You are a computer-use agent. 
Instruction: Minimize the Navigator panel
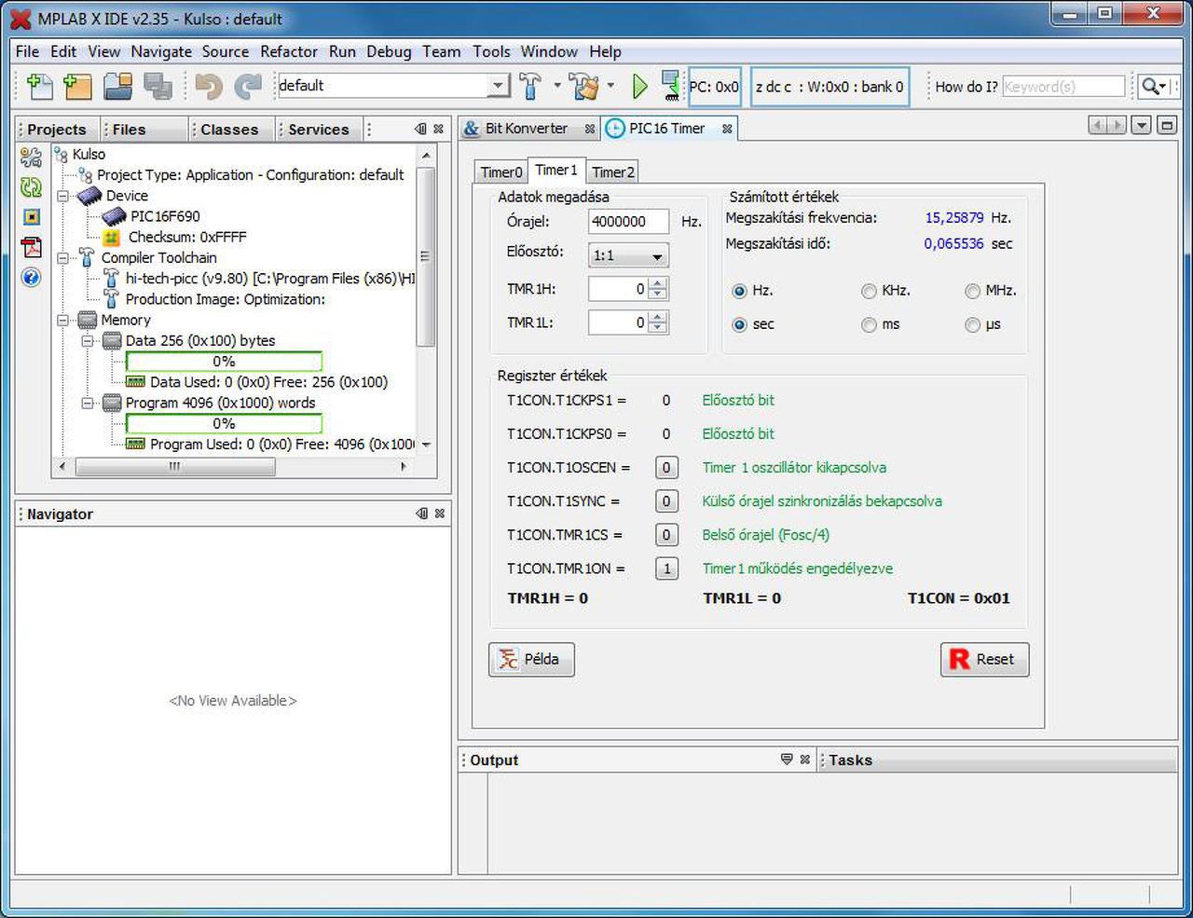[422, 514]
